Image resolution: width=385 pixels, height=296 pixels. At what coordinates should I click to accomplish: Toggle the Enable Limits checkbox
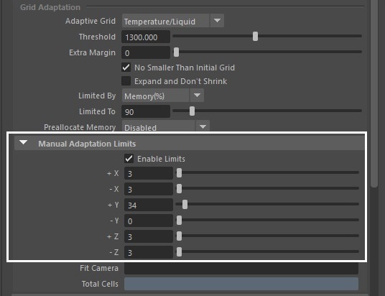tap(129, 159)
